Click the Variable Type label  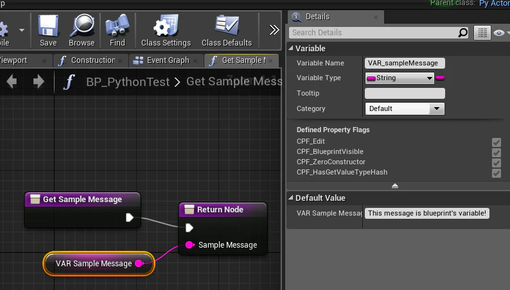[x=319, y=78]
